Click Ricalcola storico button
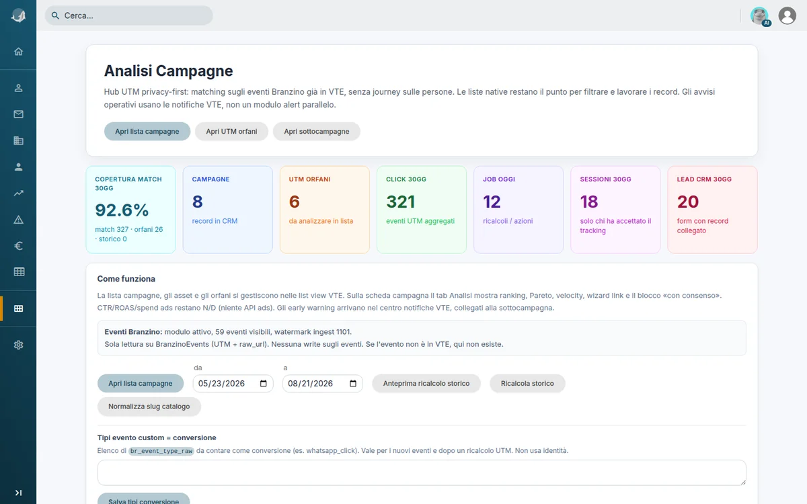The height and width of the screenshot is (504, 807). click(x=527, y=384)
